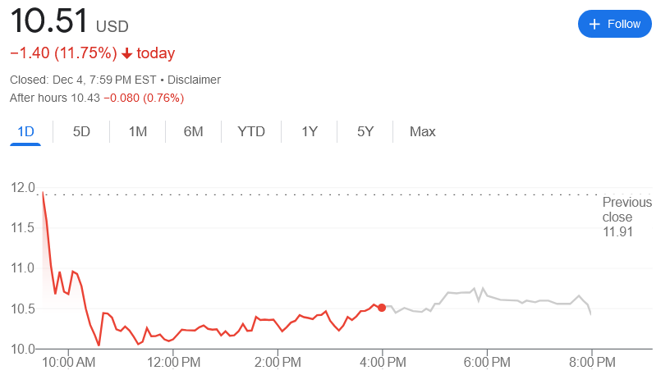Screen dimensions: 670x375
Task: View the 1Y price history tab
Action: click(x=310, y=131)
